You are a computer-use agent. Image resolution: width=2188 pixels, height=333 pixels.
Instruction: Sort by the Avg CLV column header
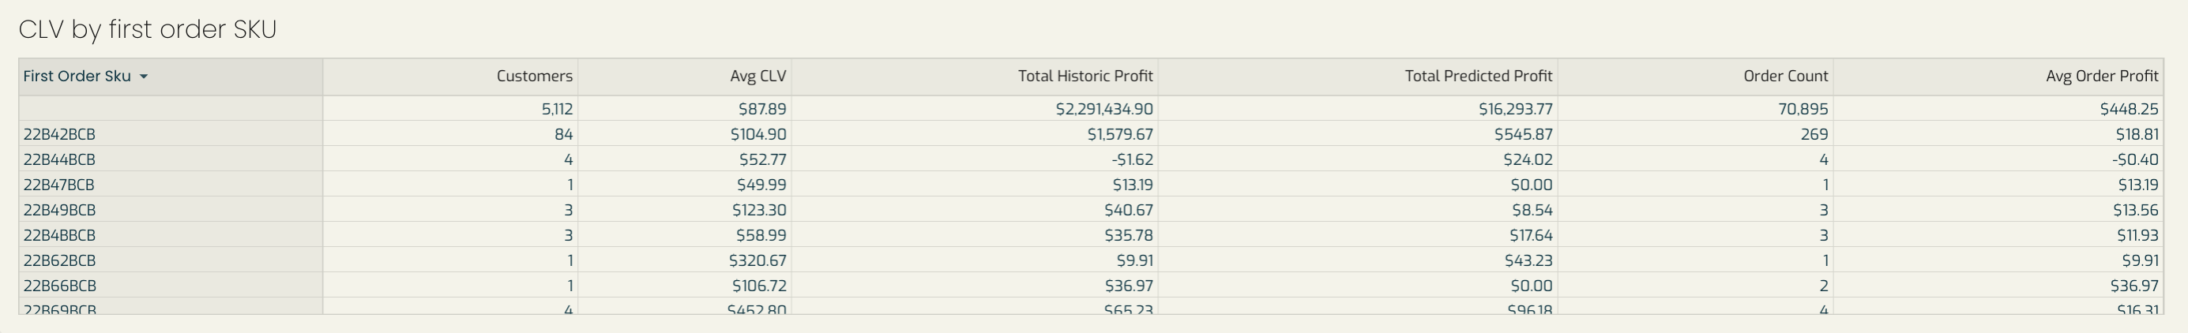click(758, 77)
